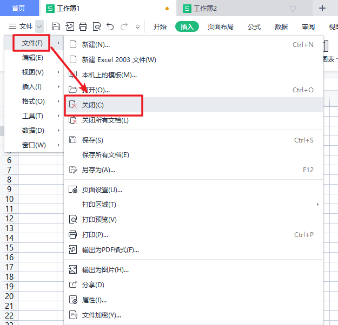This screenshot has width=338, height=325.
Task: Expand the 格式(O) submenu
Action: (x=34, y=101)
